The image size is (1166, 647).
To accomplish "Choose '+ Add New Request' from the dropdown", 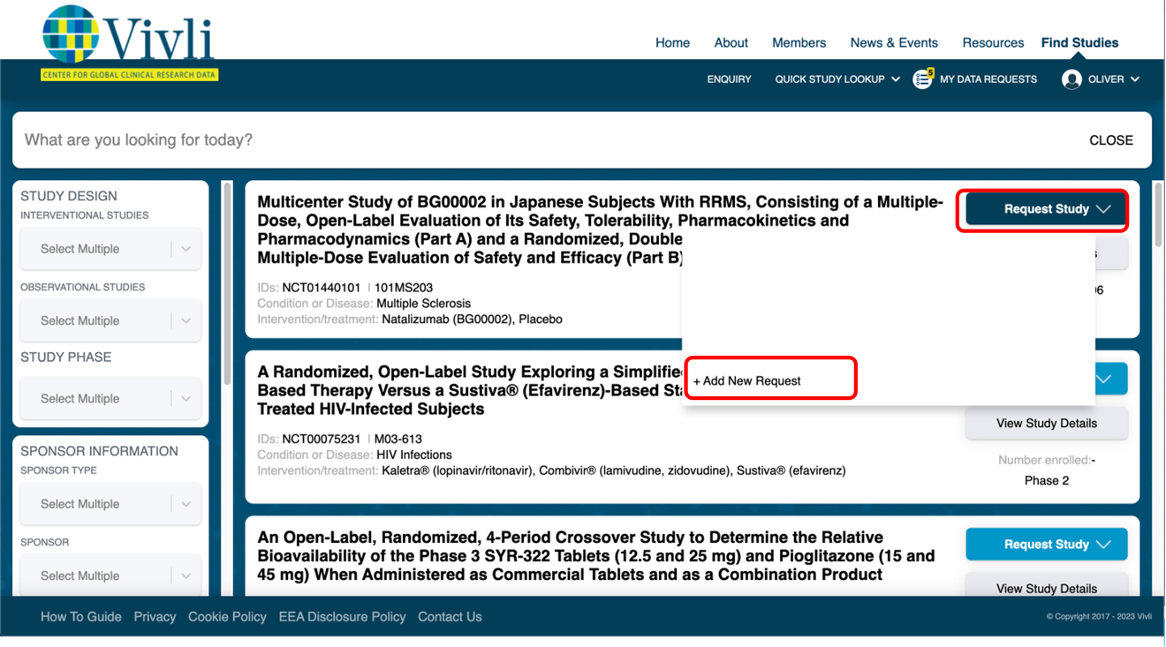I will [747, 380].
